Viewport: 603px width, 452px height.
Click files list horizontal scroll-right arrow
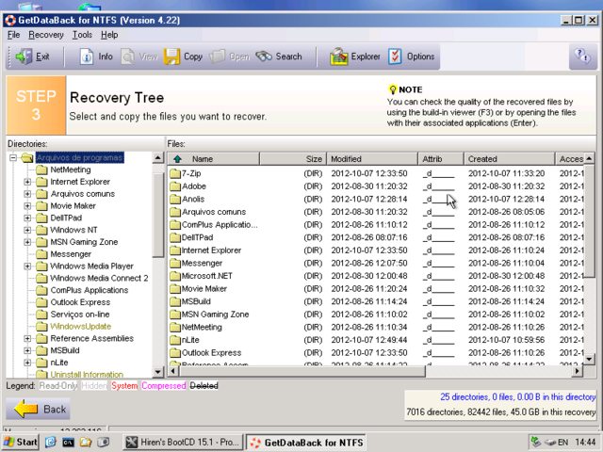click(x=577, y=371)
